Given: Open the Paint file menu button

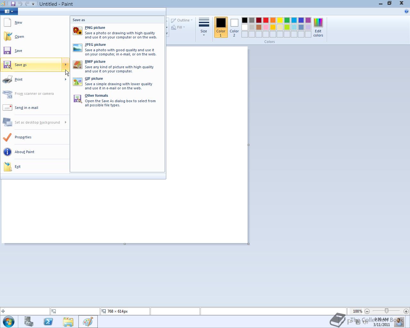Looking at the screenshot, I should (x=9, y=12).
